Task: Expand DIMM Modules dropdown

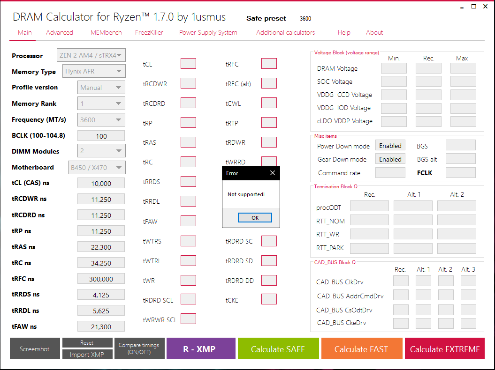Action: 101,151
